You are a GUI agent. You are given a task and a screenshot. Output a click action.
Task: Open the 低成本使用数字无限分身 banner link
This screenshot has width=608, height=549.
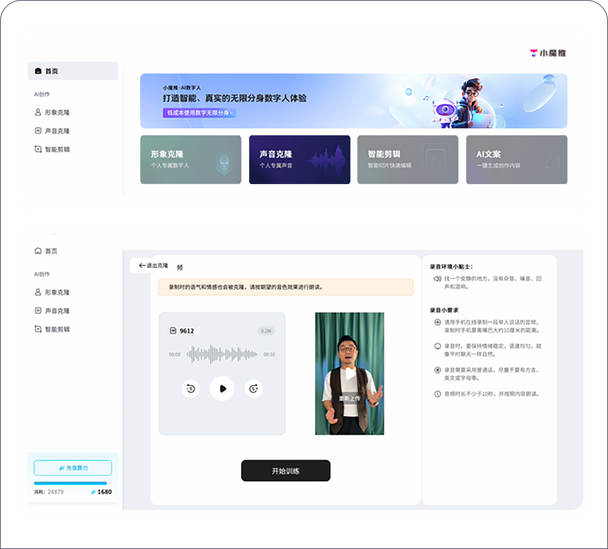click(x=199, y=113)
